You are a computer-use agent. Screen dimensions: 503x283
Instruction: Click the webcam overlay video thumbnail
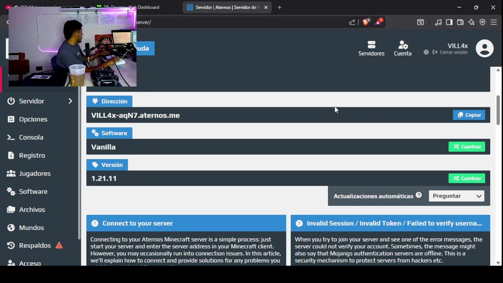73,46
